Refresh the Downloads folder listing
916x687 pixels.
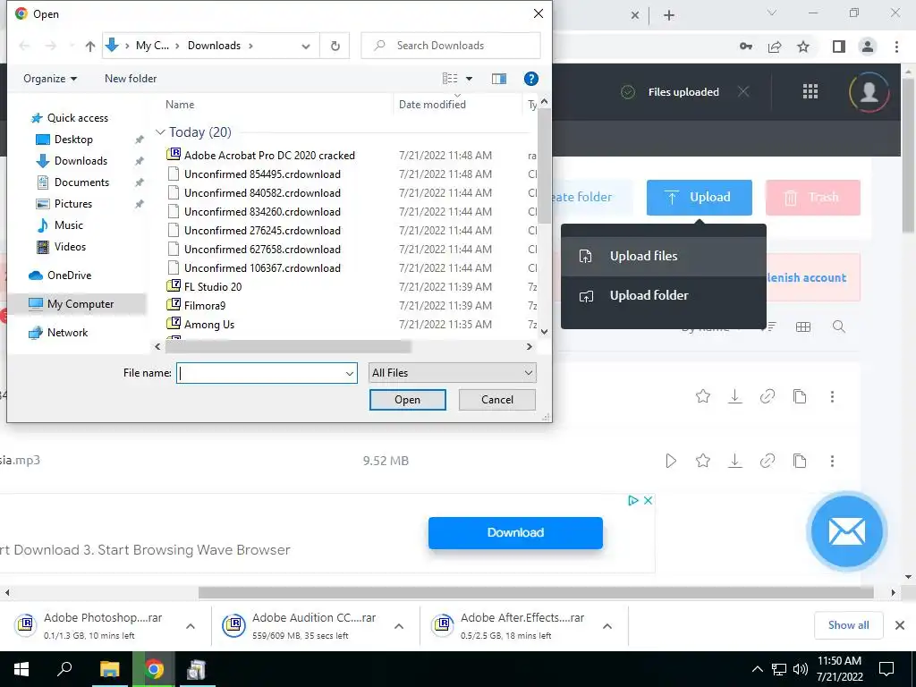pyautogui.click(x=335, y=46)
